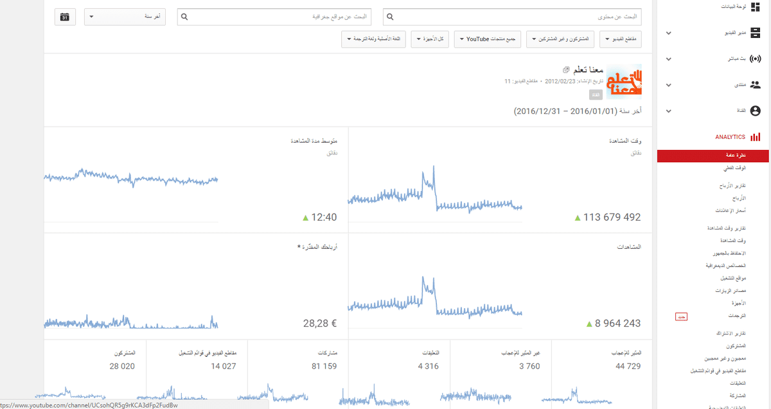This screenshot has width=771, height=409.
Task: Open الأجهزة devices report in sidebar
Action: point(738,303)
